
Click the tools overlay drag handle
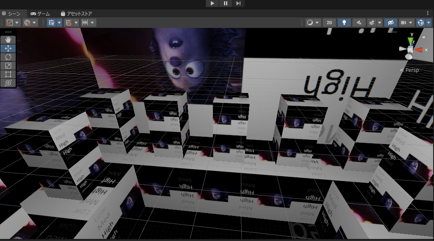[x=8, y=32]
